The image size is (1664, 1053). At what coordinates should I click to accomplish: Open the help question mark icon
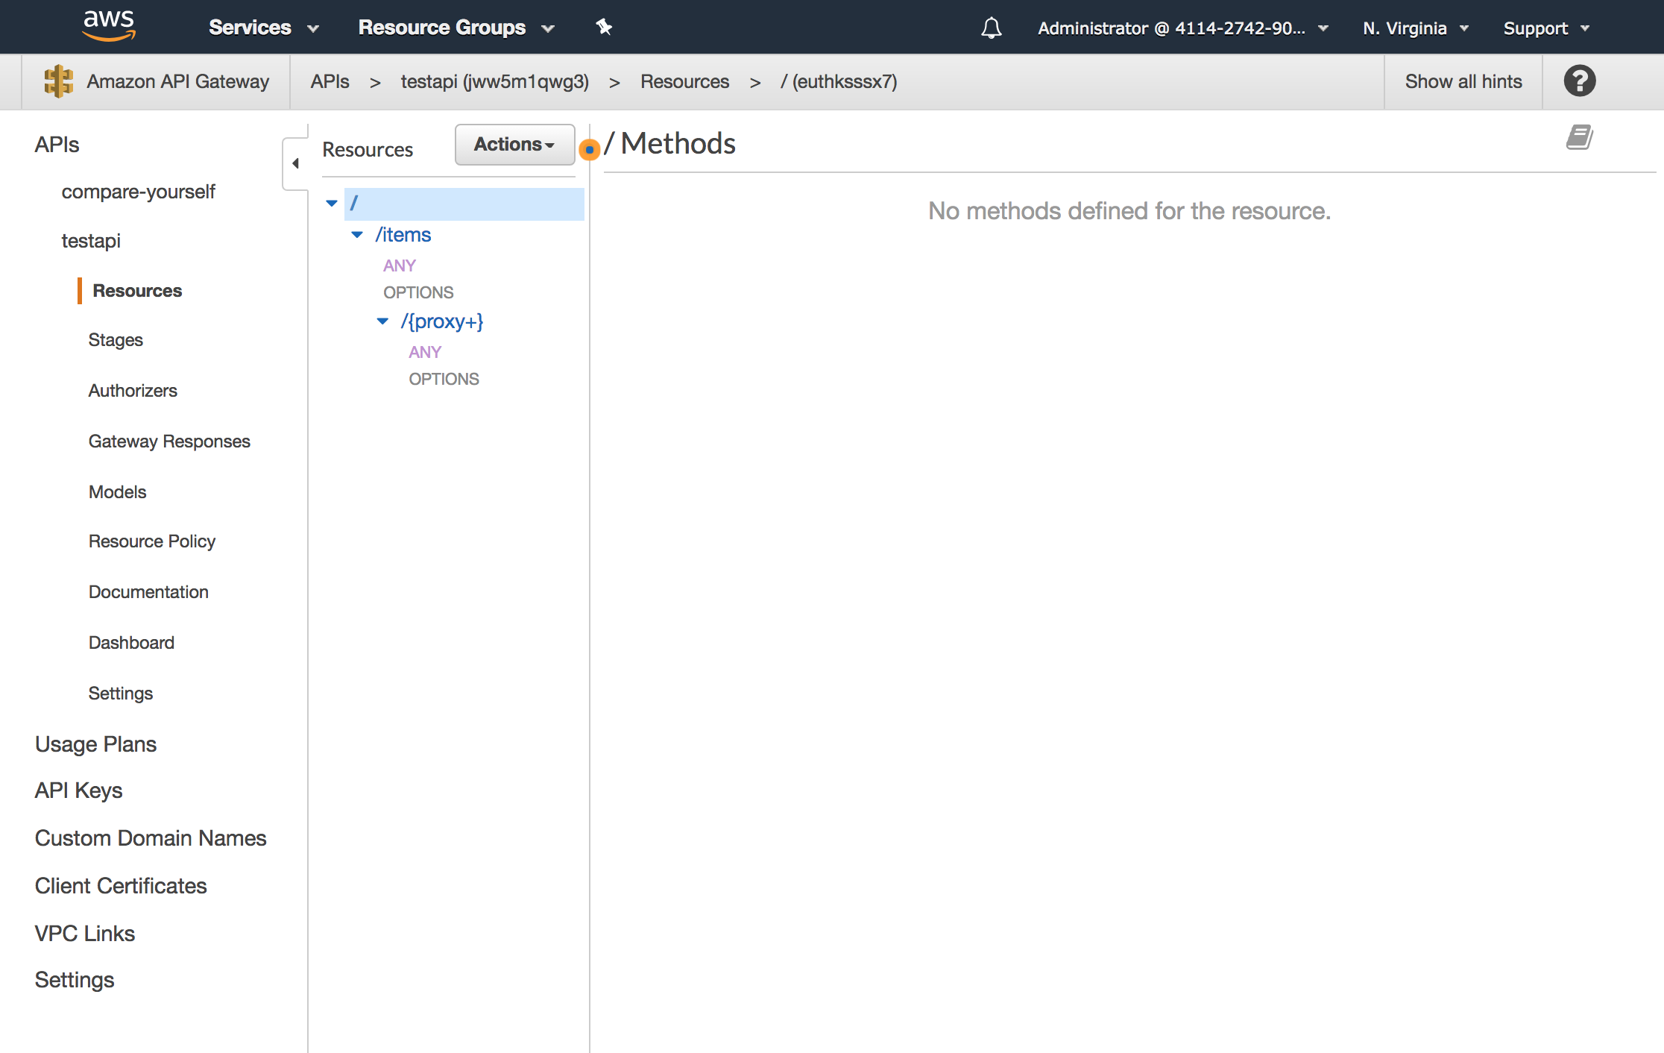[1579, 81]
